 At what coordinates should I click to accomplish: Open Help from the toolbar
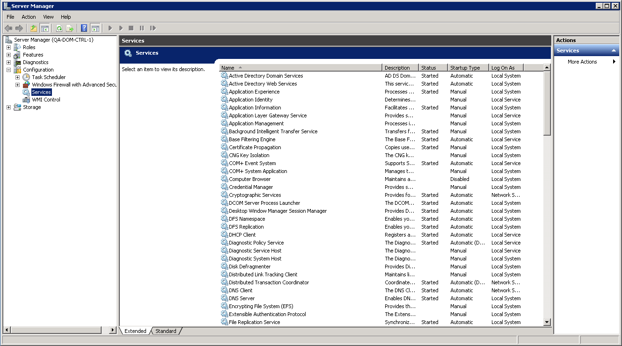click(x=84, y=28)
